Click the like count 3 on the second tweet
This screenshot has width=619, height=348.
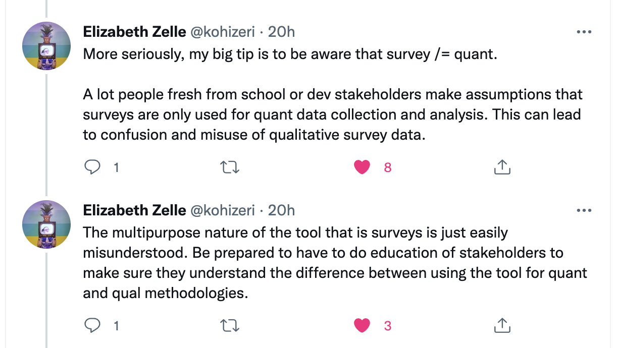(388, 326)
